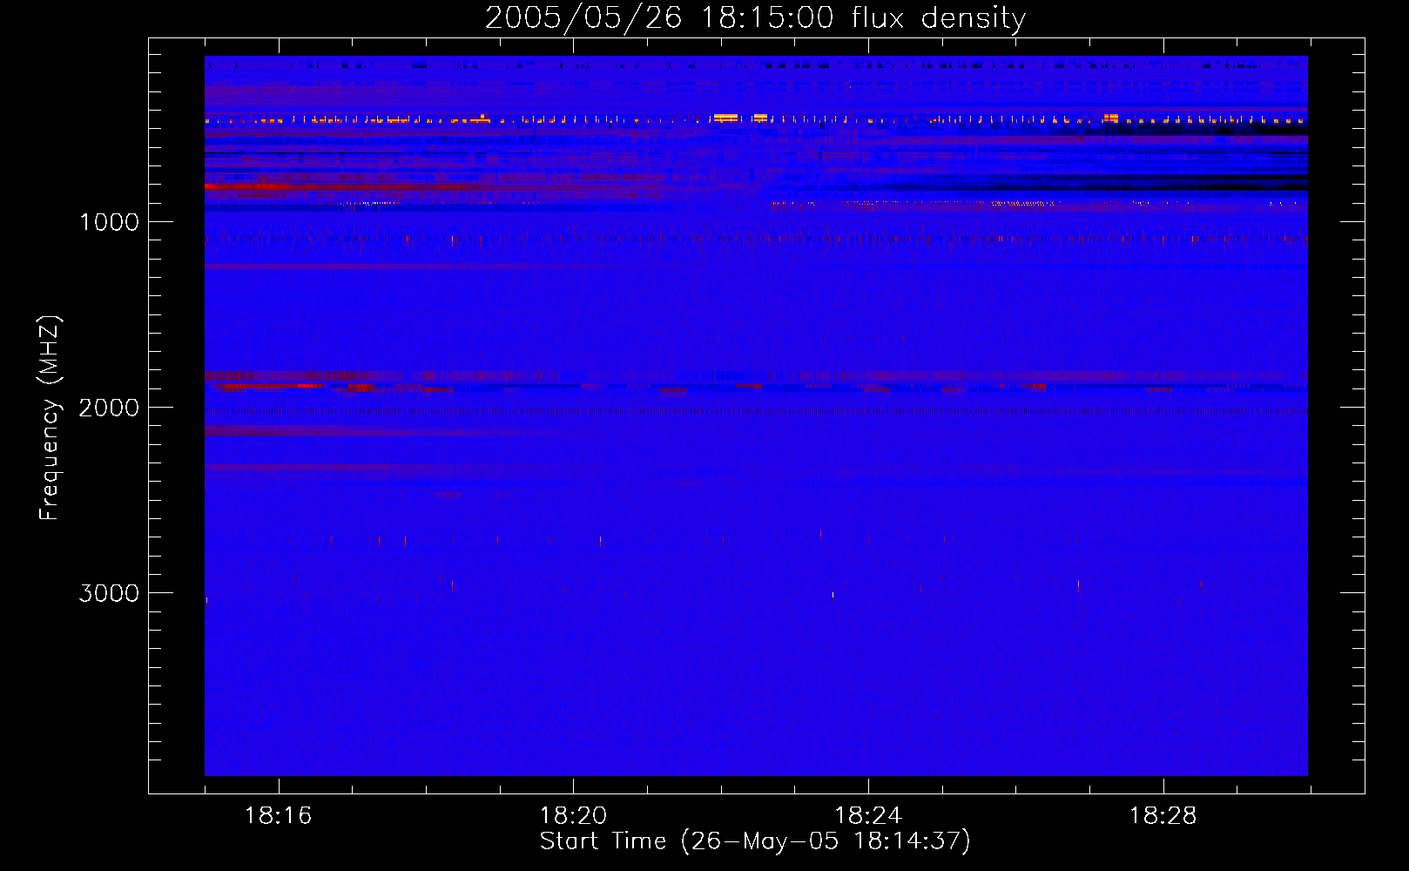
Task: Click the 2000 frequency tick label
Action: click(x=109, y=408)
